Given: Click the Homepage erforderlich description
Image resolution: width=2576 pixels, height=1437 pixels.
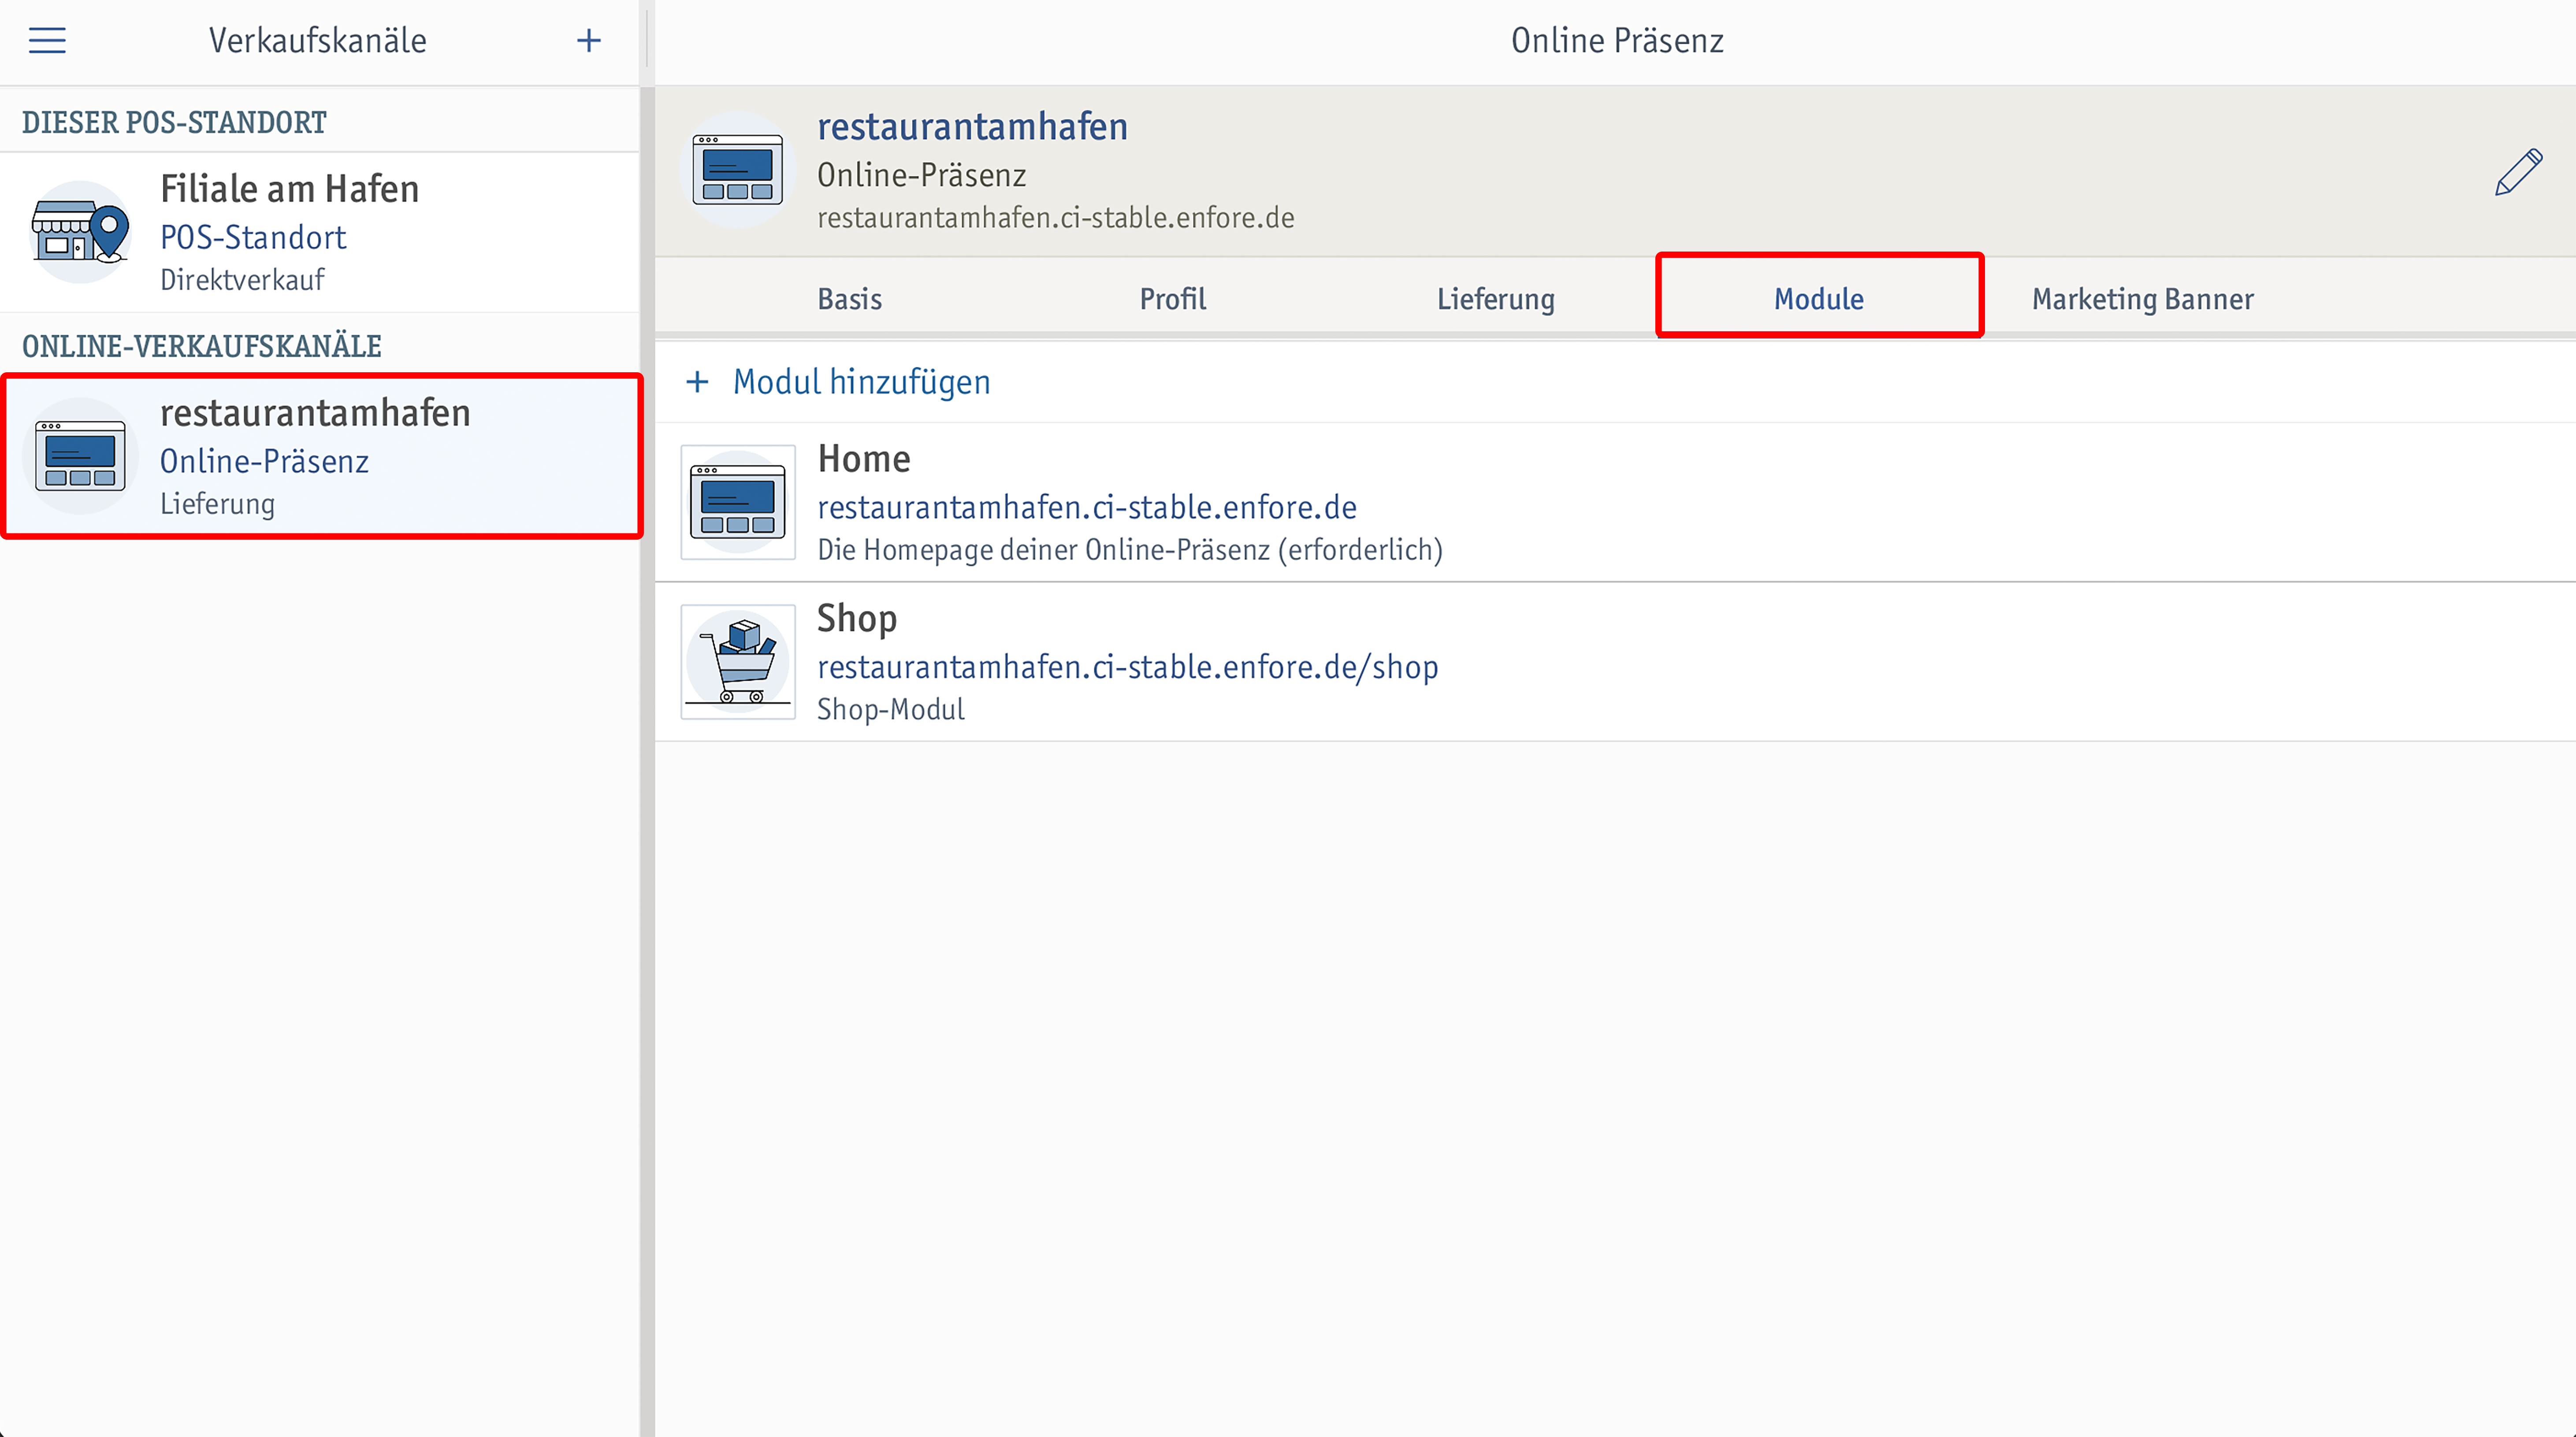Looking at the screenshot, I should pos(1130,551).
